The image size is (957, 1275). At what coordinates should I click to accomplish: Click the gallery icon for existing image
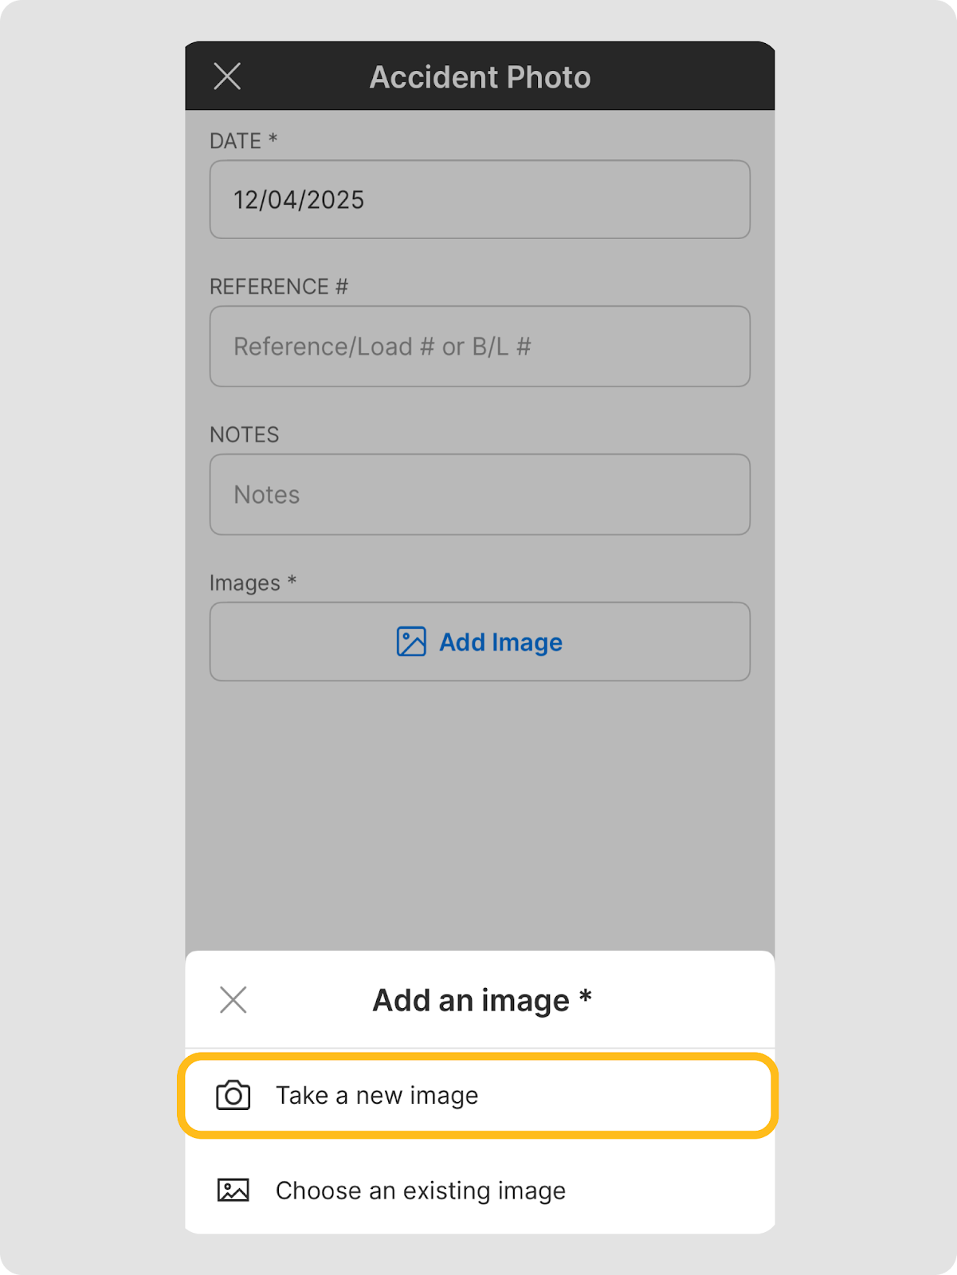(233, 1191)
